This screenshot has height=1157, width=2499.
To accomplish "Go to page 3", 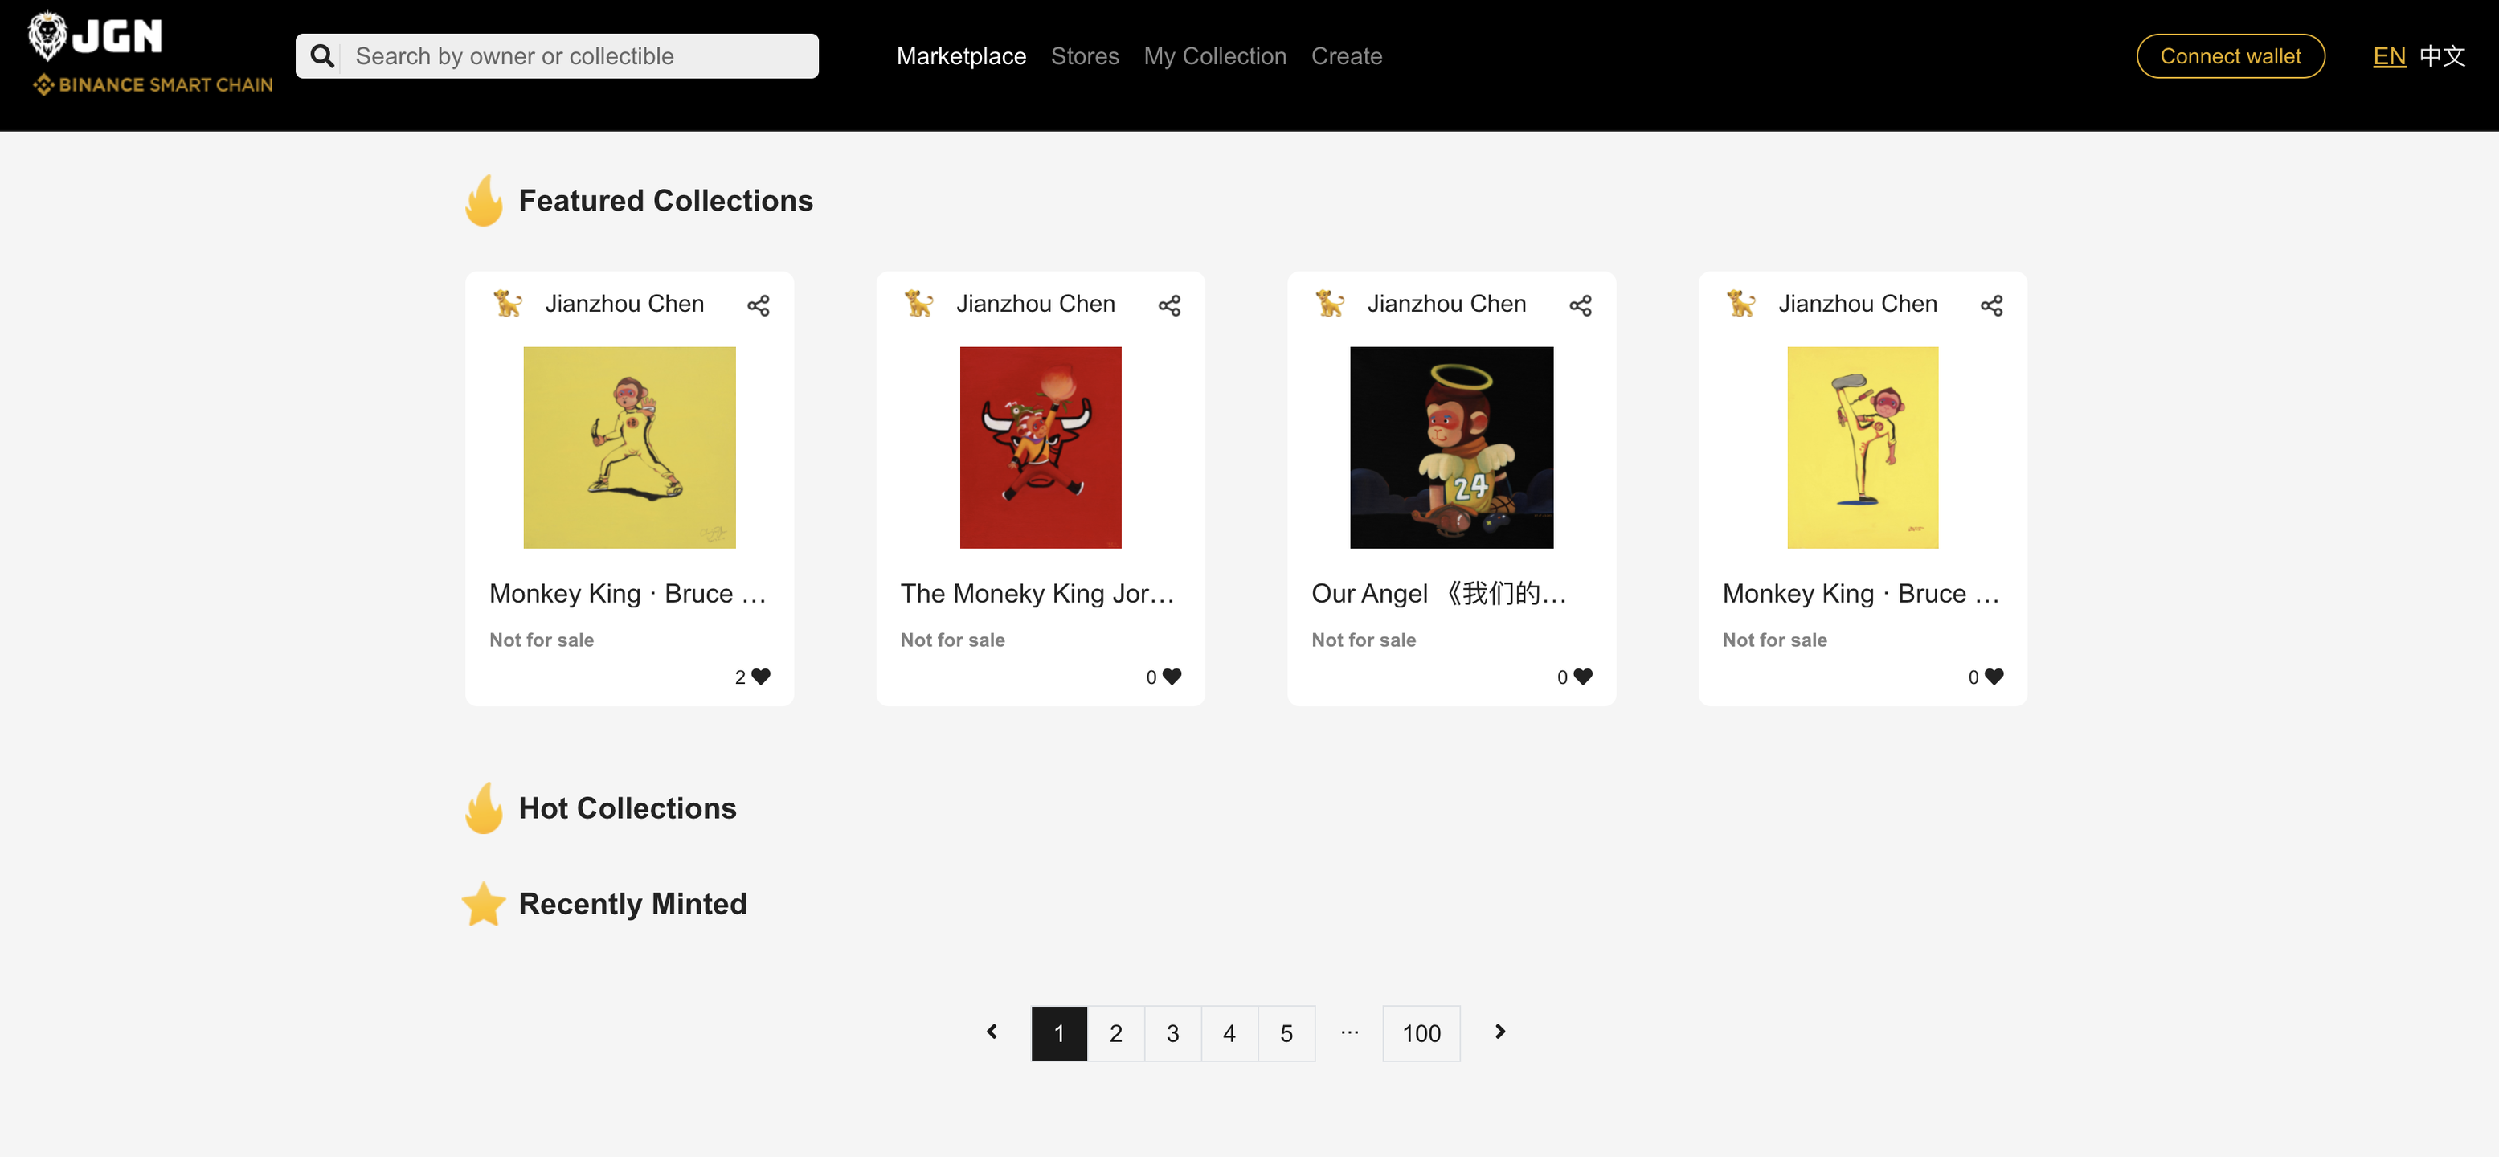I will point(1172,1034).
